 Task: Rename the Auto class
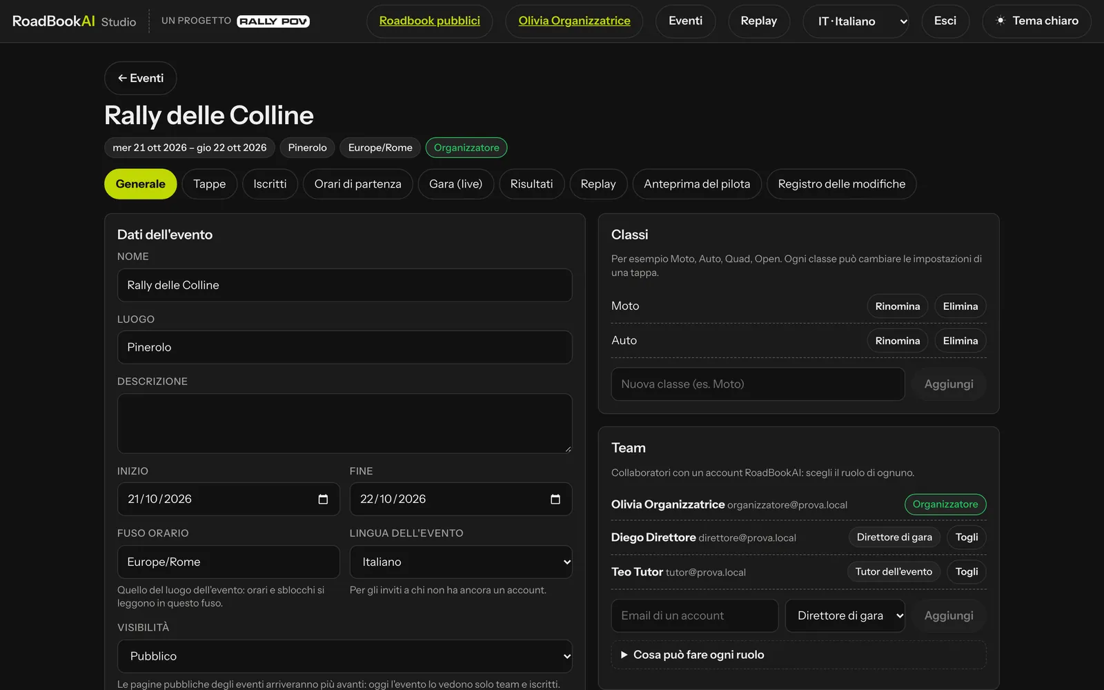pos(898,341)
